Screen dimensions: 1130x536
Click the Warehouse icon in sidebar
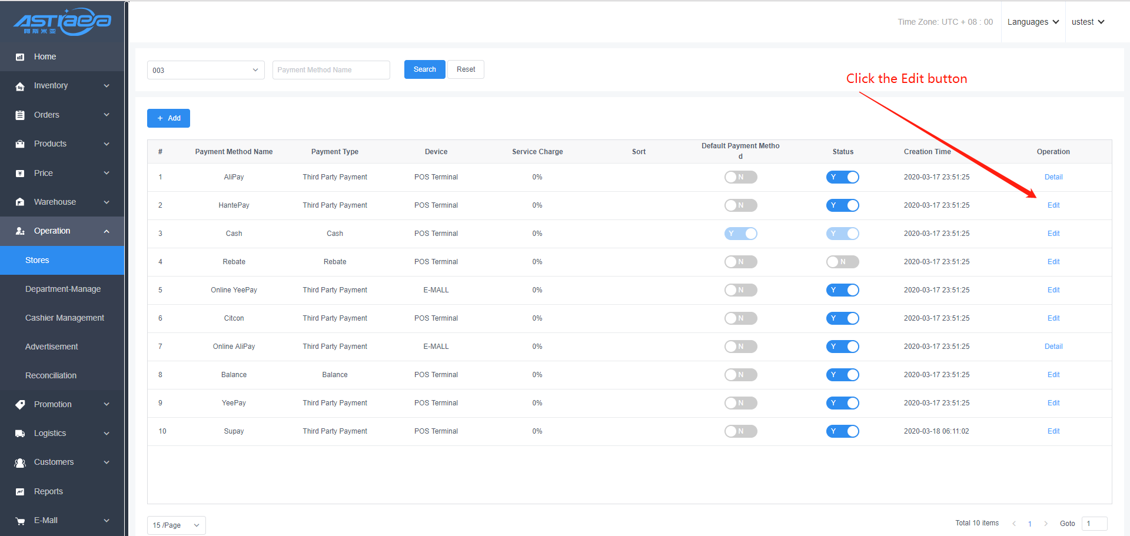20,202
